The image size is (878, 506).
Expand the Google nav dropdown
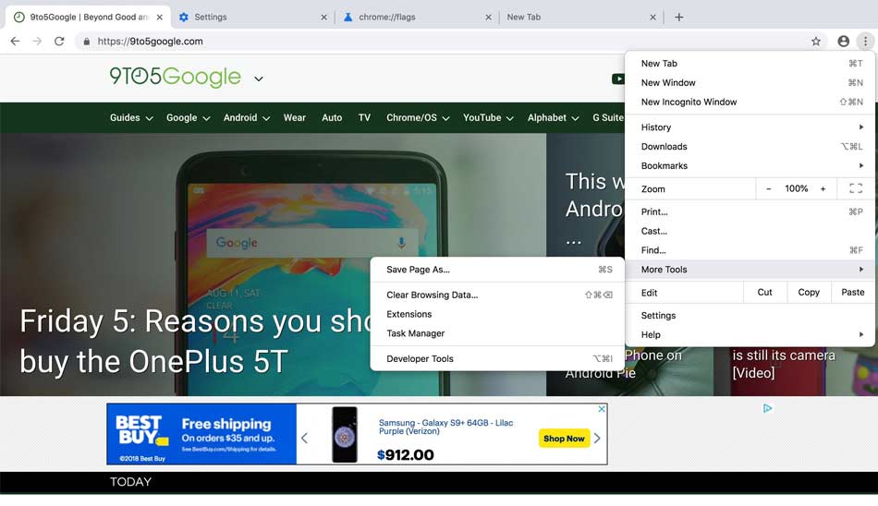point(206,118)
